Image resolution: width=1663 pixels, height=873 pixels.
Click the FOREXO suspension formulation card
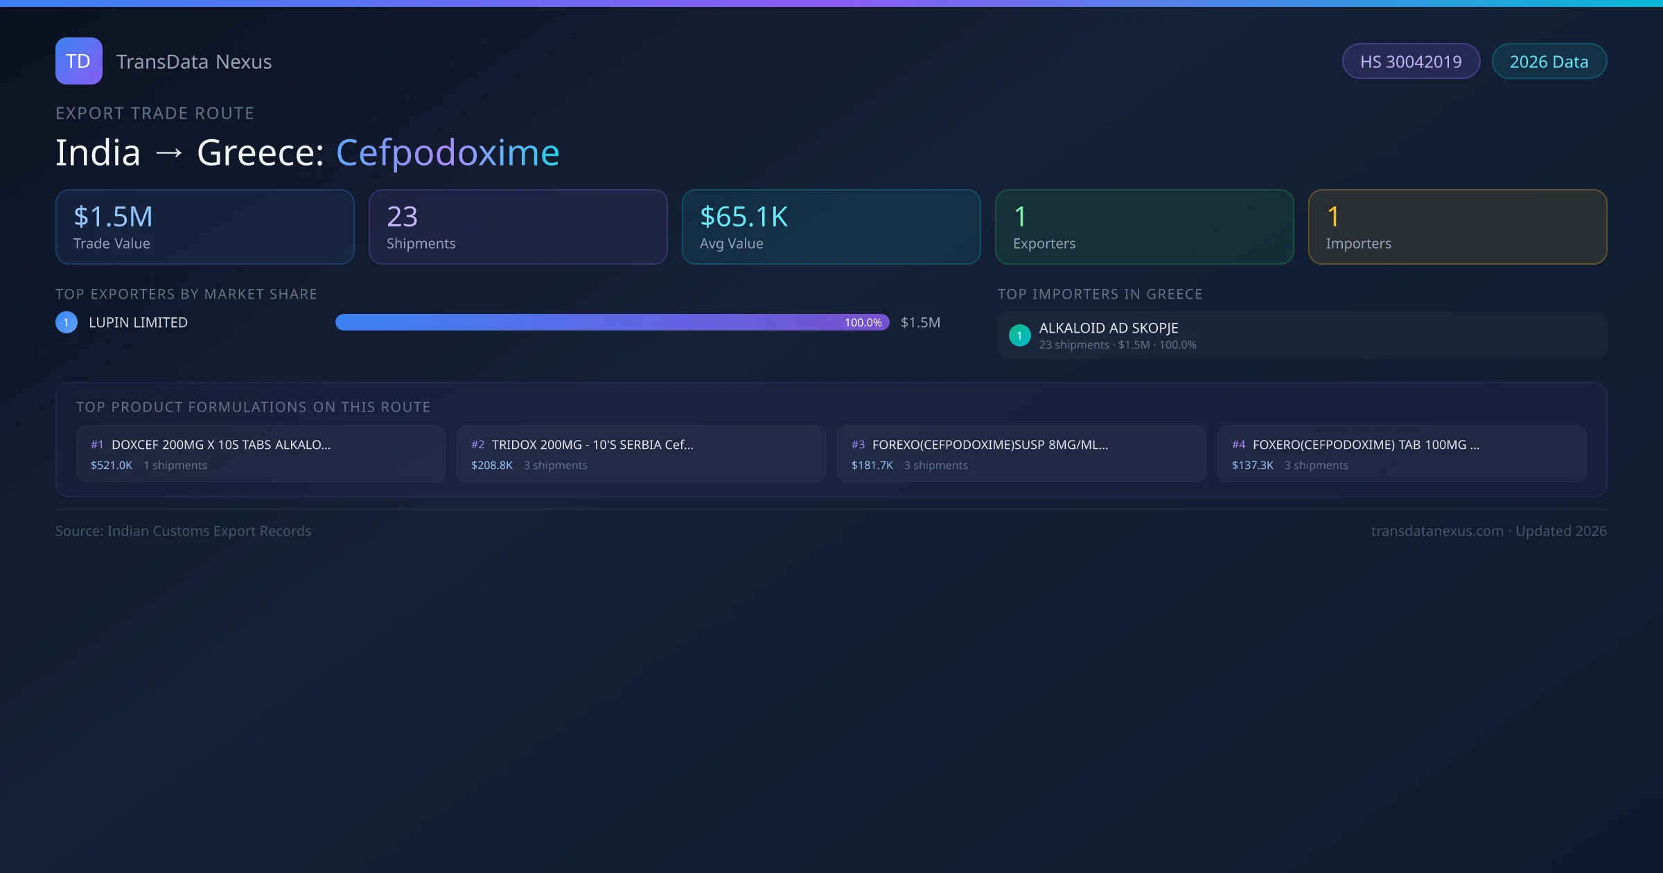(1021, 454)
